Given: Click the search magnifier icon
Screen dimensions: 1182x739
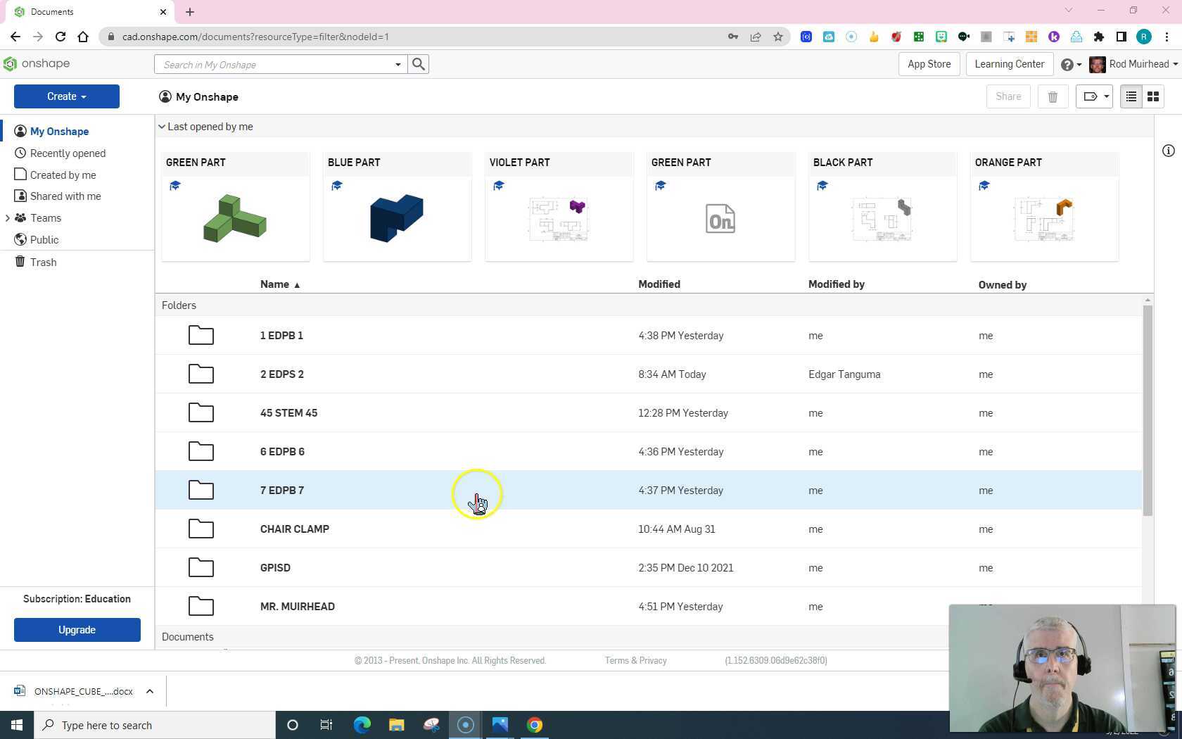Looking at the screenshot, I should click(419, 64).
